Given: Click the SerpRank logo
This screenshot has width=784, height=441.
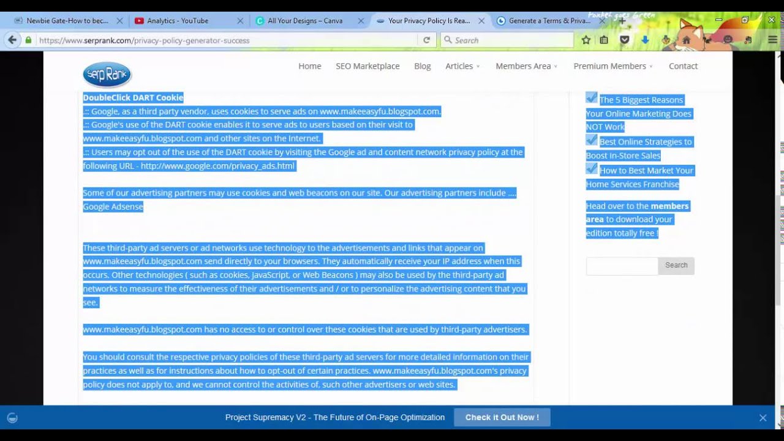Looking at the screenshot, I should tap(107, 75).
